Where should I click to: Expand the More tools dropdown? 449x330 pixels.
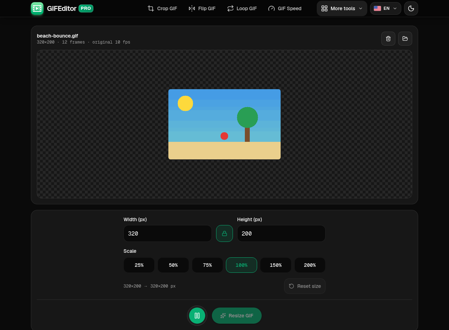point(342,8)
